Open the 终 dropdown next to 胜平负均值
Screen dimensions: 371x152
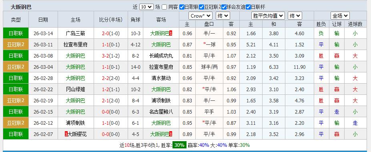click(295, 16)
